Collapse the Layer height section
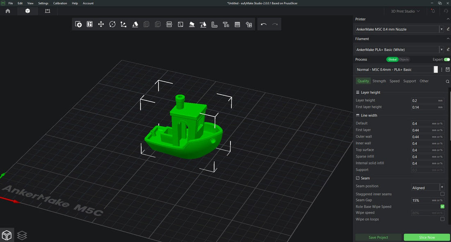451x242 pixels. pos(357,92)
